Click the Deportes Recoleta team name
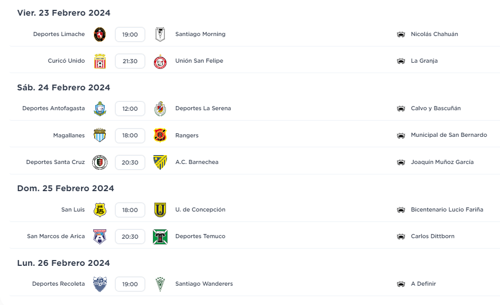The image size is (500, 305). (x=58, y=284)
